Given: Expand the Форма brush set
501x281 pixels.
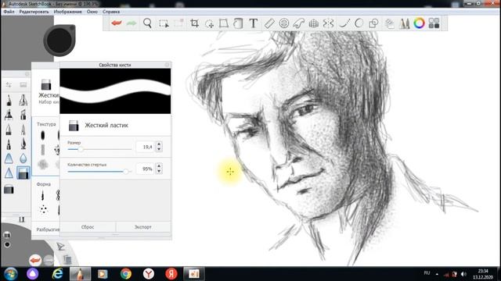Looking at the screenshot, I should 44,184.
